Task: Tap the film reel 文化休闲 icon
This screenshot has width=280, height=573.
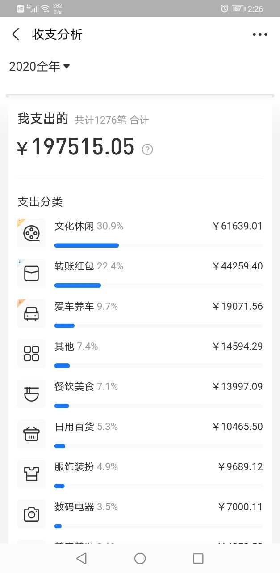Action: 31,233
